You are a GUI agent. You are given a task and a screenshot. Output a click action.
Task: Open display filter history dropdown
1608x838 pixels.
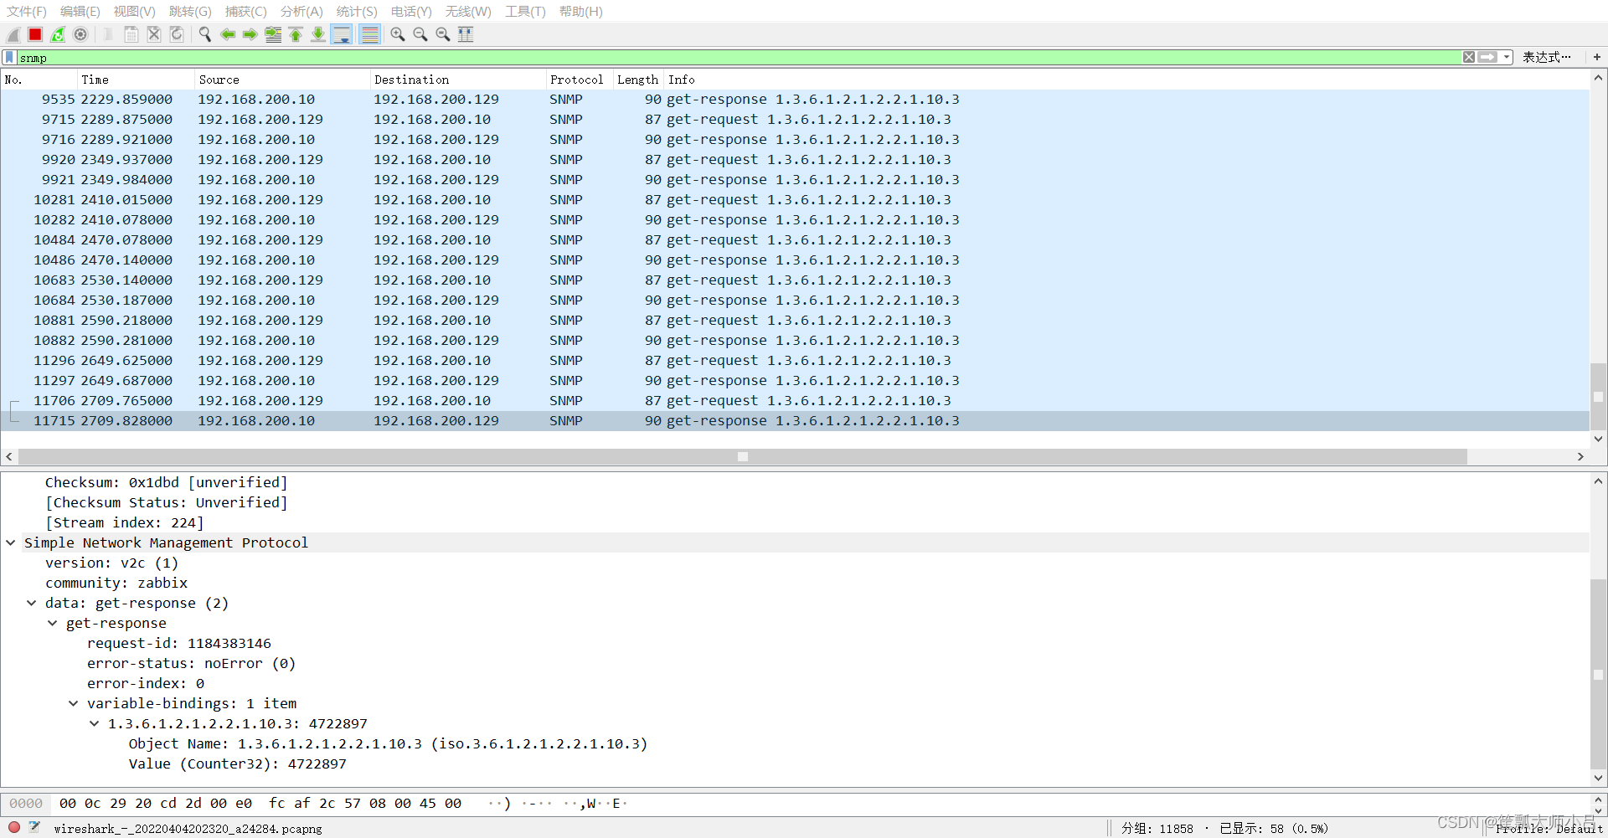pos(1507,57)
